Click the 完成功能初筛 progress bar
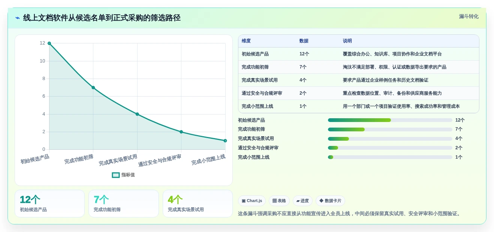The height and width of the screenshot is (232, 494). [390, 129]
